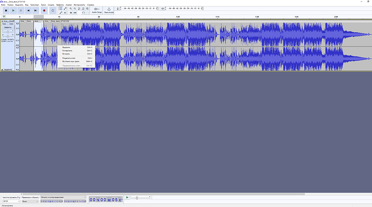Open the Справка menu
The height and width of the screenshot is (207, 372).
tap(90, 5)
